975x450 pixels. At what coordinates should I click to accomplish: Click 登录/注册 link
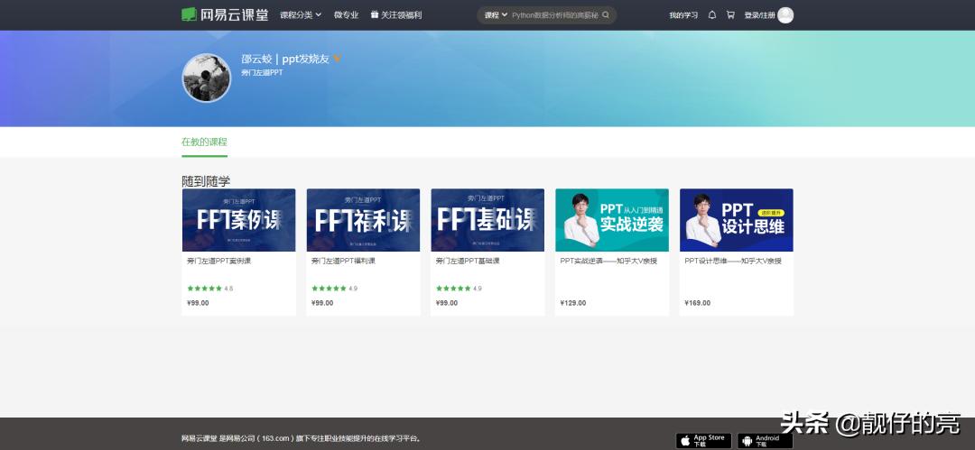click(x=760, y=15)
